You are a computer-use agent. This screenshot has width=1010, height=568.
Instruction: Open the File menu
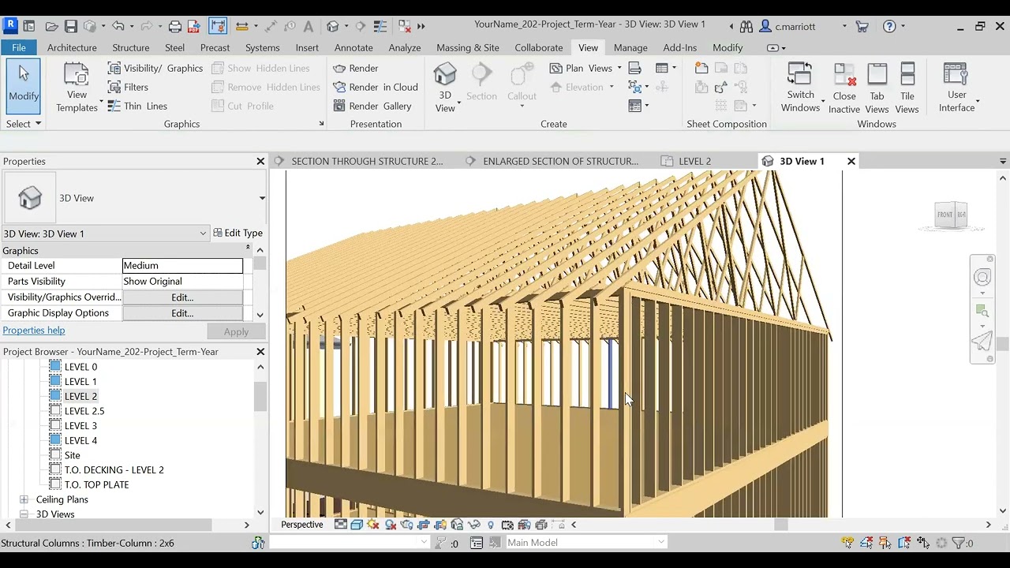click(x=19, y=47)
